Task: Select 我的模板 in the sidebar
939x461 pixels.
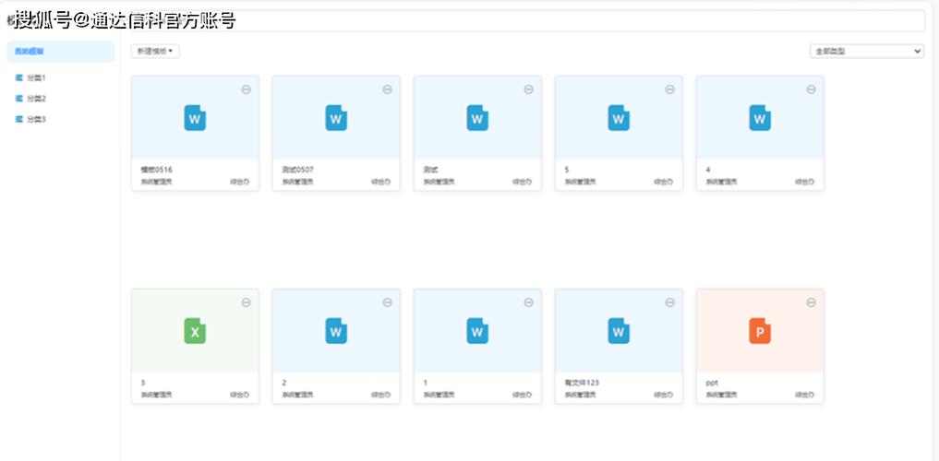Action: [61, 52]
